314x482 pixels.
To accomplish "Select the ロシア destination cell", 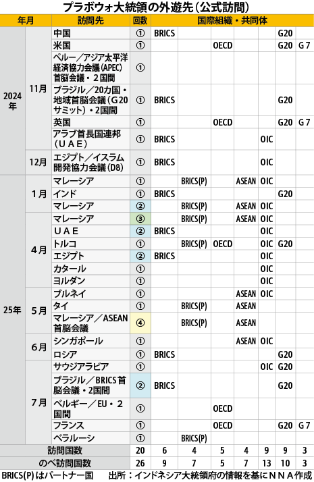I will point(90,354).
